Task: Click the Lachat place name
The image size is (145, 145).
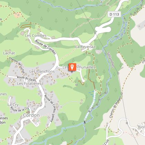Action: [x=9, y=53]
